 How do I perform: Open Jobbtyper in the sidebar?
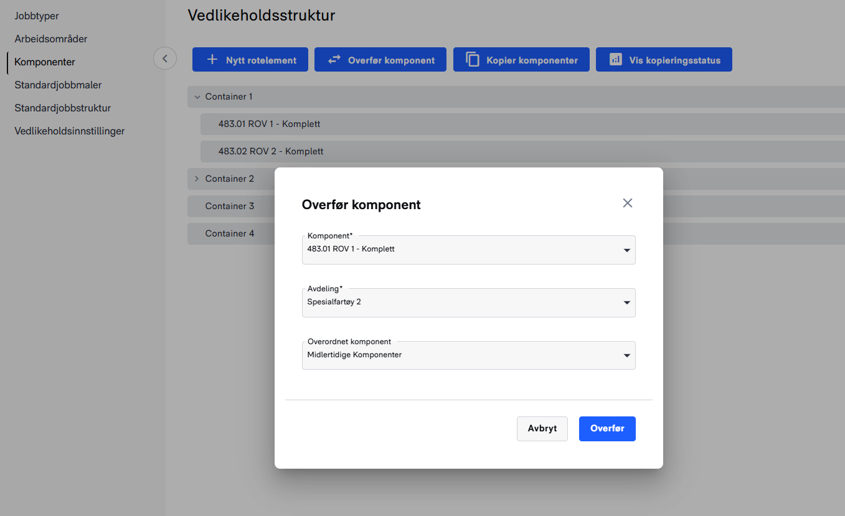point(37,16)
